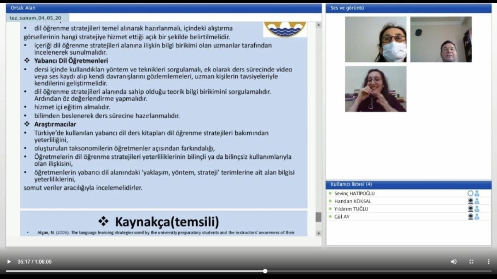
Task: Seek using the video progress slider
Action: pyautogui.click(x=264, y=272)
